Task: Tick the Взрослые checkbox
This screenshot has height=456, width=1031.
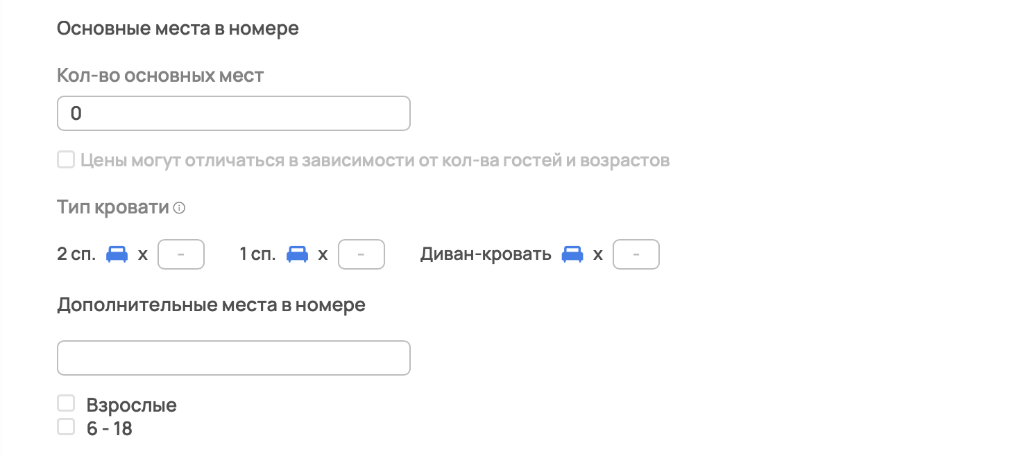Action: pyautogui.click(x=66, y=403)
